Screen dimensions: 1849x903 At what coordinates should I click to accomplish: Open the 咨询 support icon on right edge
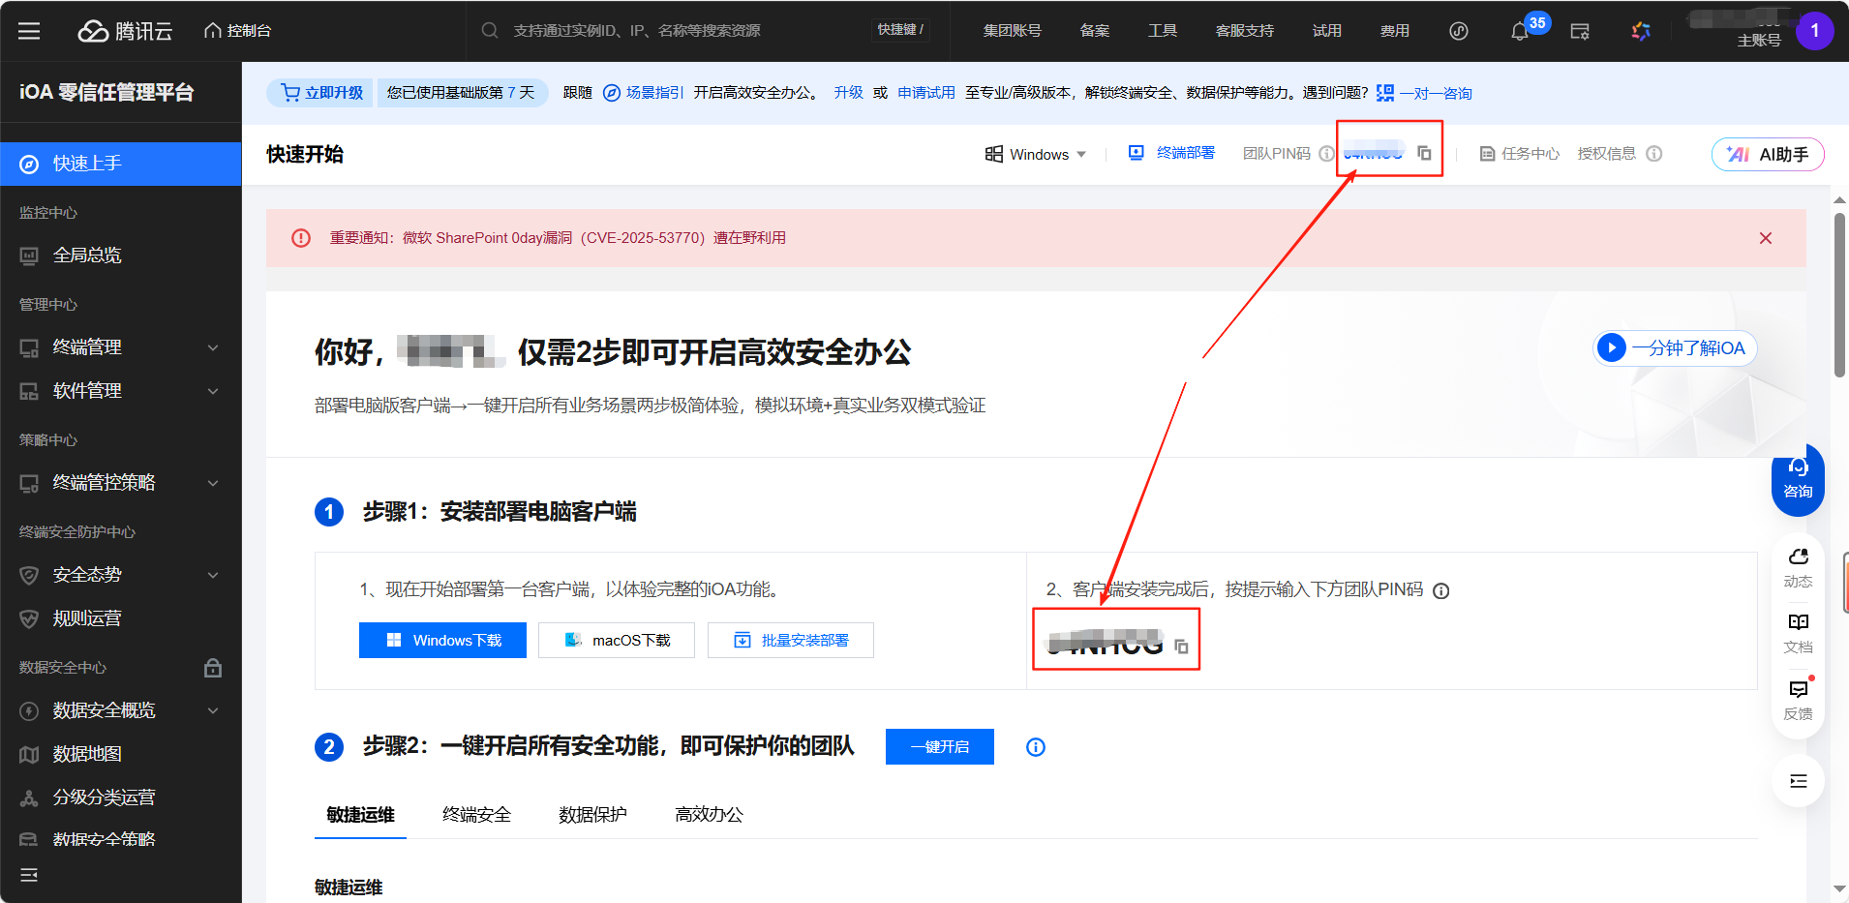(1798, 478)
